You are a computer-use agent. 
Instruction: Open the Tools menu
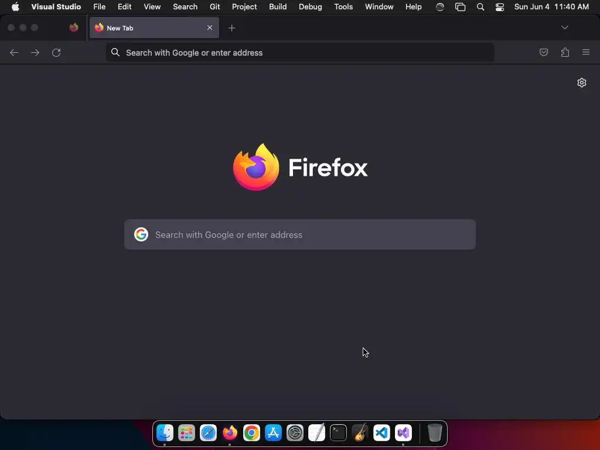click(343, 7)
